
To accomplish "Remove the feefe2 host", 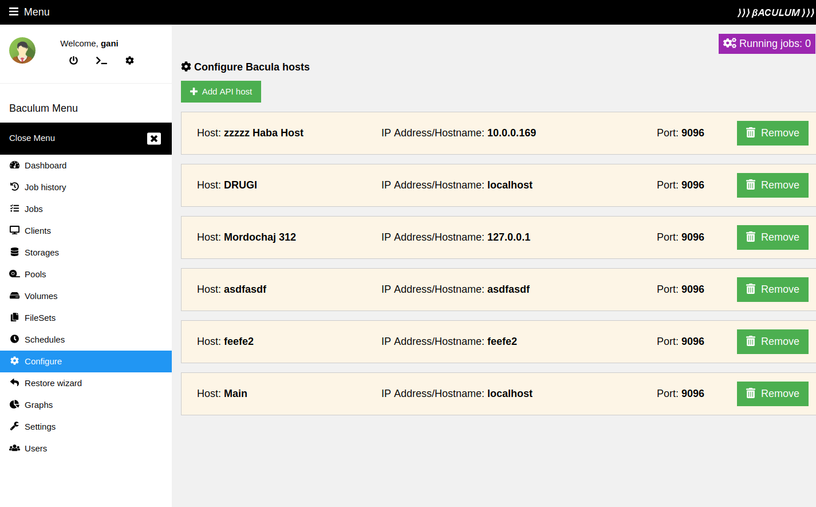I will (x=772, y=341).
